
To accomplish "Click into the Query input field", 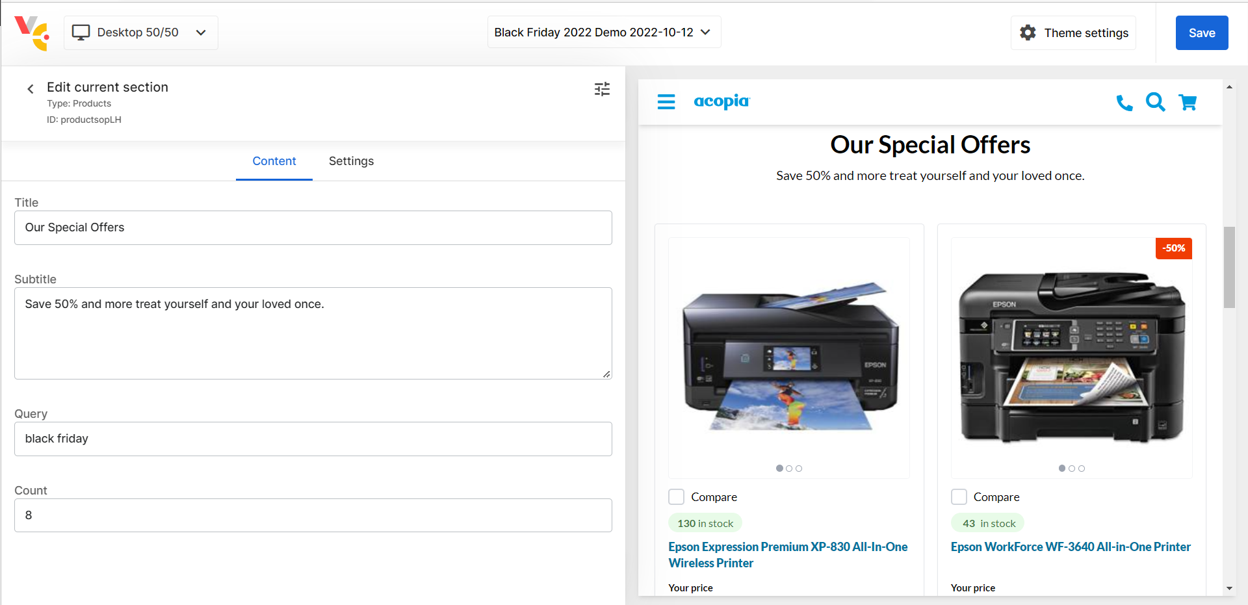I will click(x=313, y=439).
